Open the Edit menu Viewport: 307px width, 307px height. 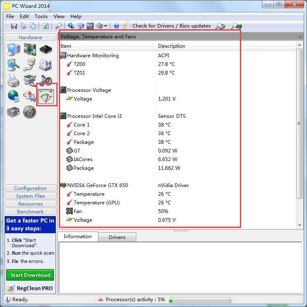coord(24,16)
